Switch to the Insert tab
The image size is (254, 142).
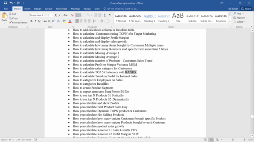27,9
